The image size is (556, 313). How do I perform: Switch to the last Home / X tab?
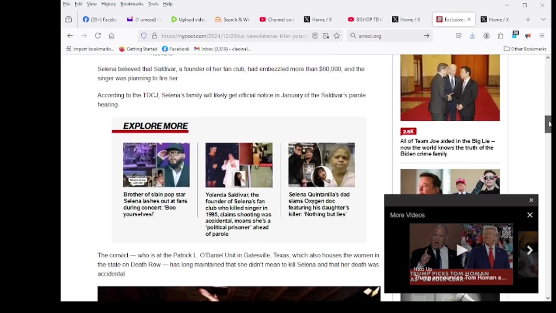498,19
